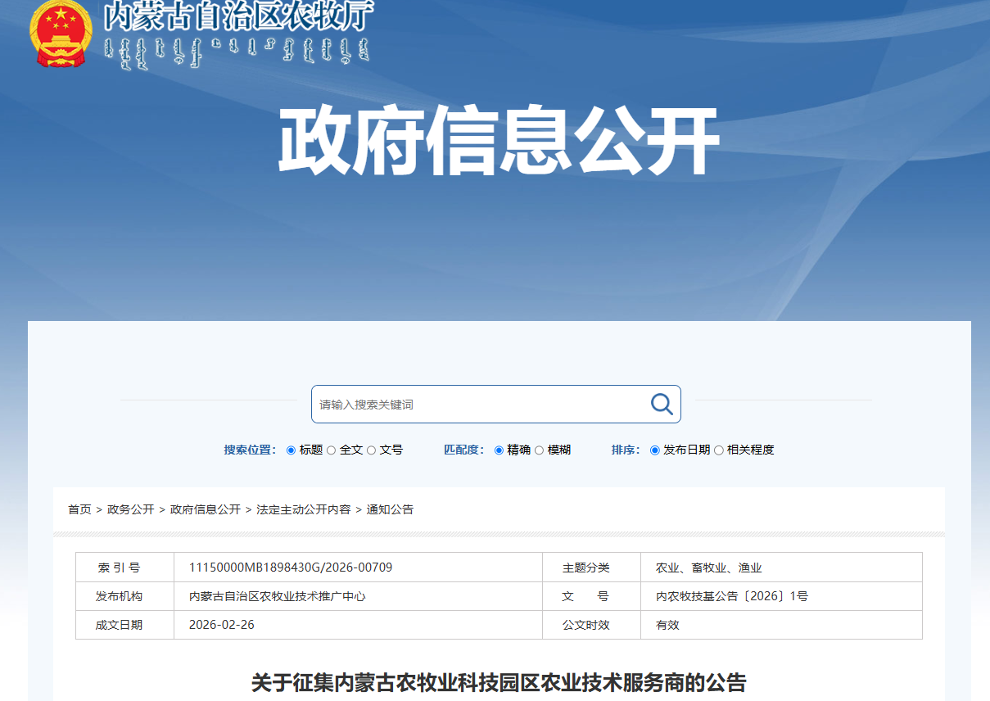
Task: Open the 首页 breadcrumb link
Action: coord(79,509)
